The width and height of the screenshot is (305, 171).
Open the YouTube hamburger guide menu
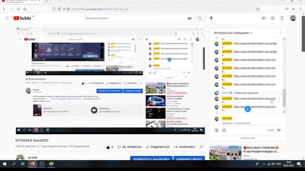pos(7,18)
